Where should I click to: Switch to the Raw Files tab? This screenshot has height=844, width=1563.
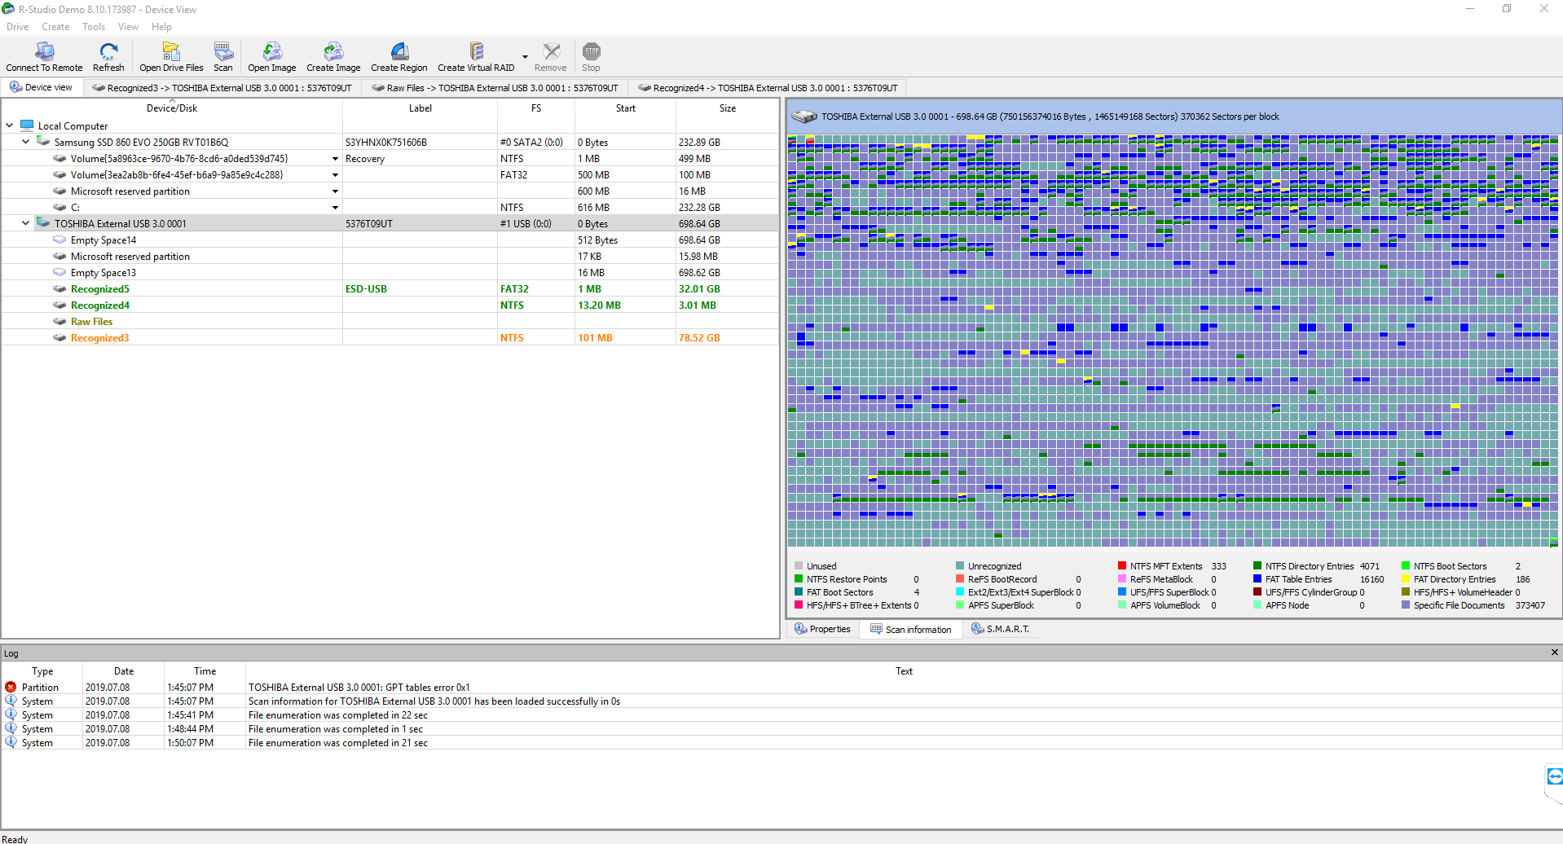(x=495, y=88)
